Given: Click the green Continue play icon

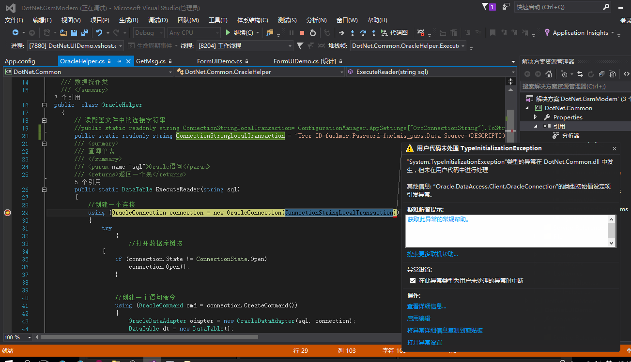Looking at the screenshot, I should [x=229, y=32].
